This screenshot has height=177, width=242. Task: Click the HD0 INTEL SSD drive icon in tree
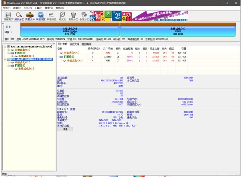pyautogui.click(x=9, y=46)
